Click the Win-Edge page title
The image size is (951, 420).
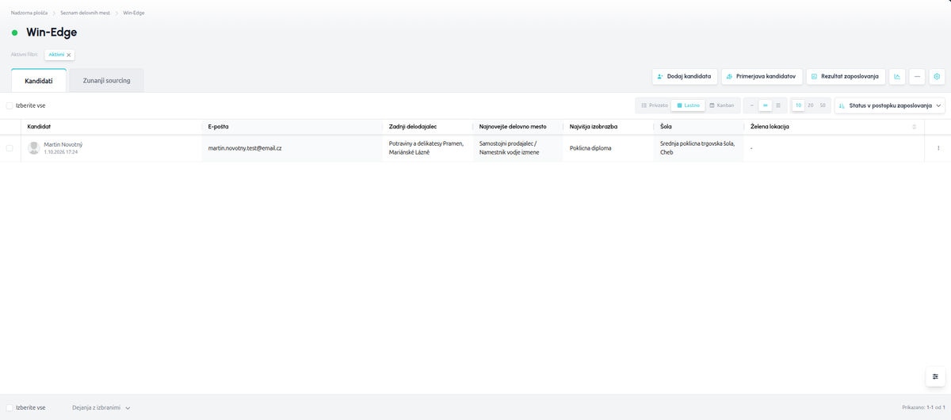tap(52, 32)
